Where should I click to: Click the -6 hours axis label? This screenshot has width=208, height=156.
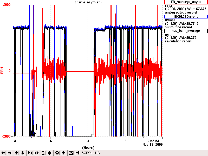(x=50, y=141)
